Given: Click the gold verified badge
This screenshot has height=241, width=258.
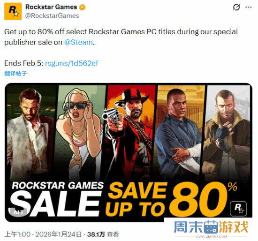Looking at the screenshot, I should tap(82, 7).
